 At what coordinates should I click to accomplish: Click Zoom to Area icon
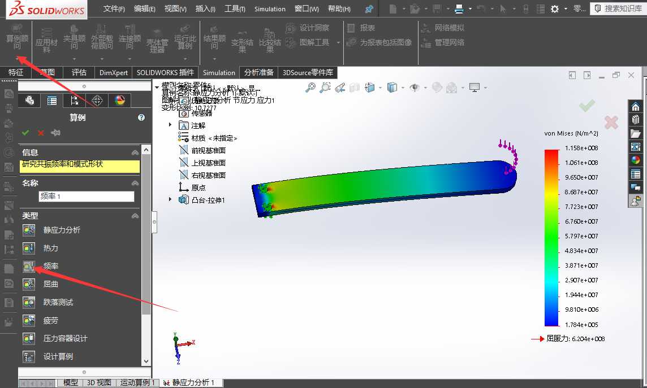[325, 88]
